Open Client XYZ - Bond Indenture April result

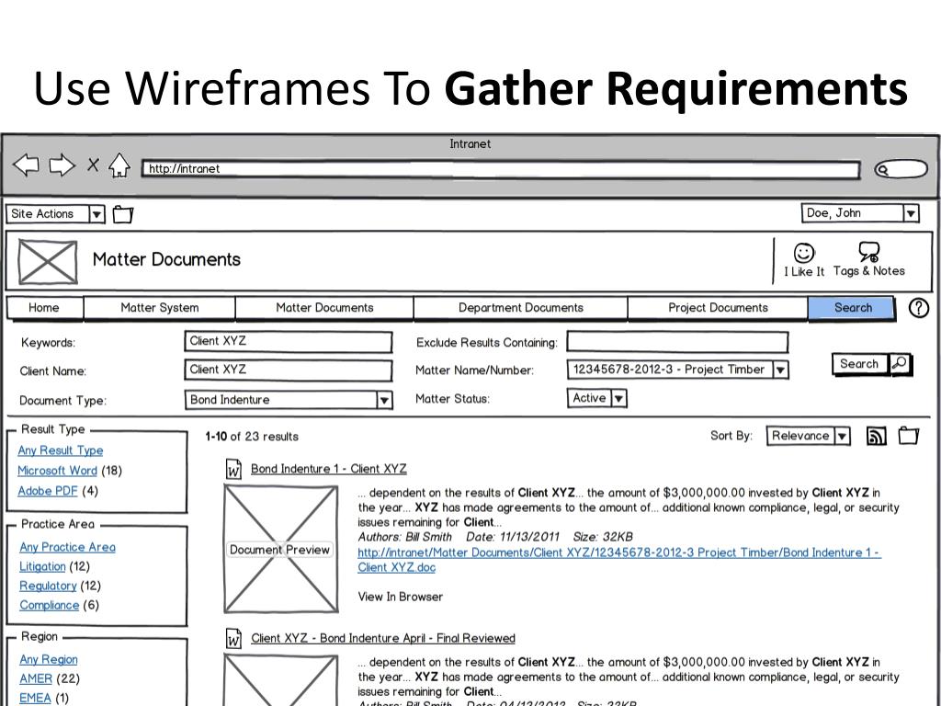(383, 638)
